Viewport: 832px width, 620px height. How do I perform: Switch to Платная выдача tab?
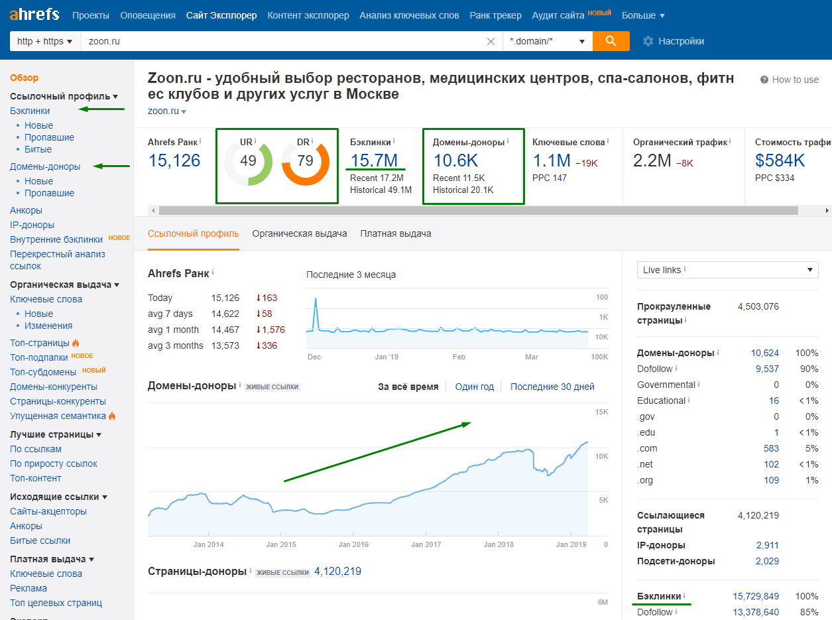pyautogui.click(x=395, y=233)
